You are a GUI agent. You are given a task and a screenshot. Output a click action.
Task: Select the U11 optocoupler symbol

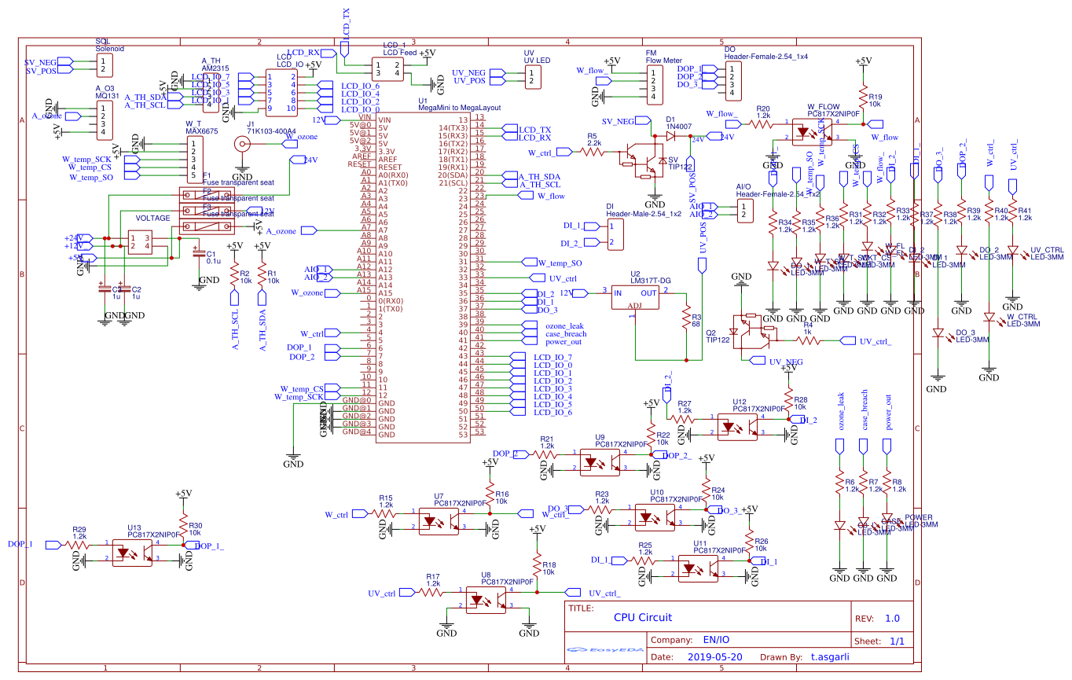click(699, 568)
